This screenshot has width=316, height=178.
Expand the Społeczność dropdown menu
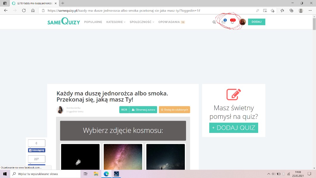point(142,22)
